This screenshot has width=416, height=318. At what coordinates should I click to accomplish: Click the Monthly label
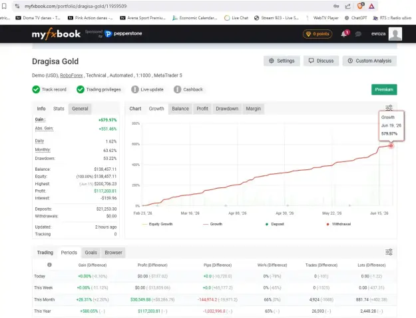(x=43, y=150)
